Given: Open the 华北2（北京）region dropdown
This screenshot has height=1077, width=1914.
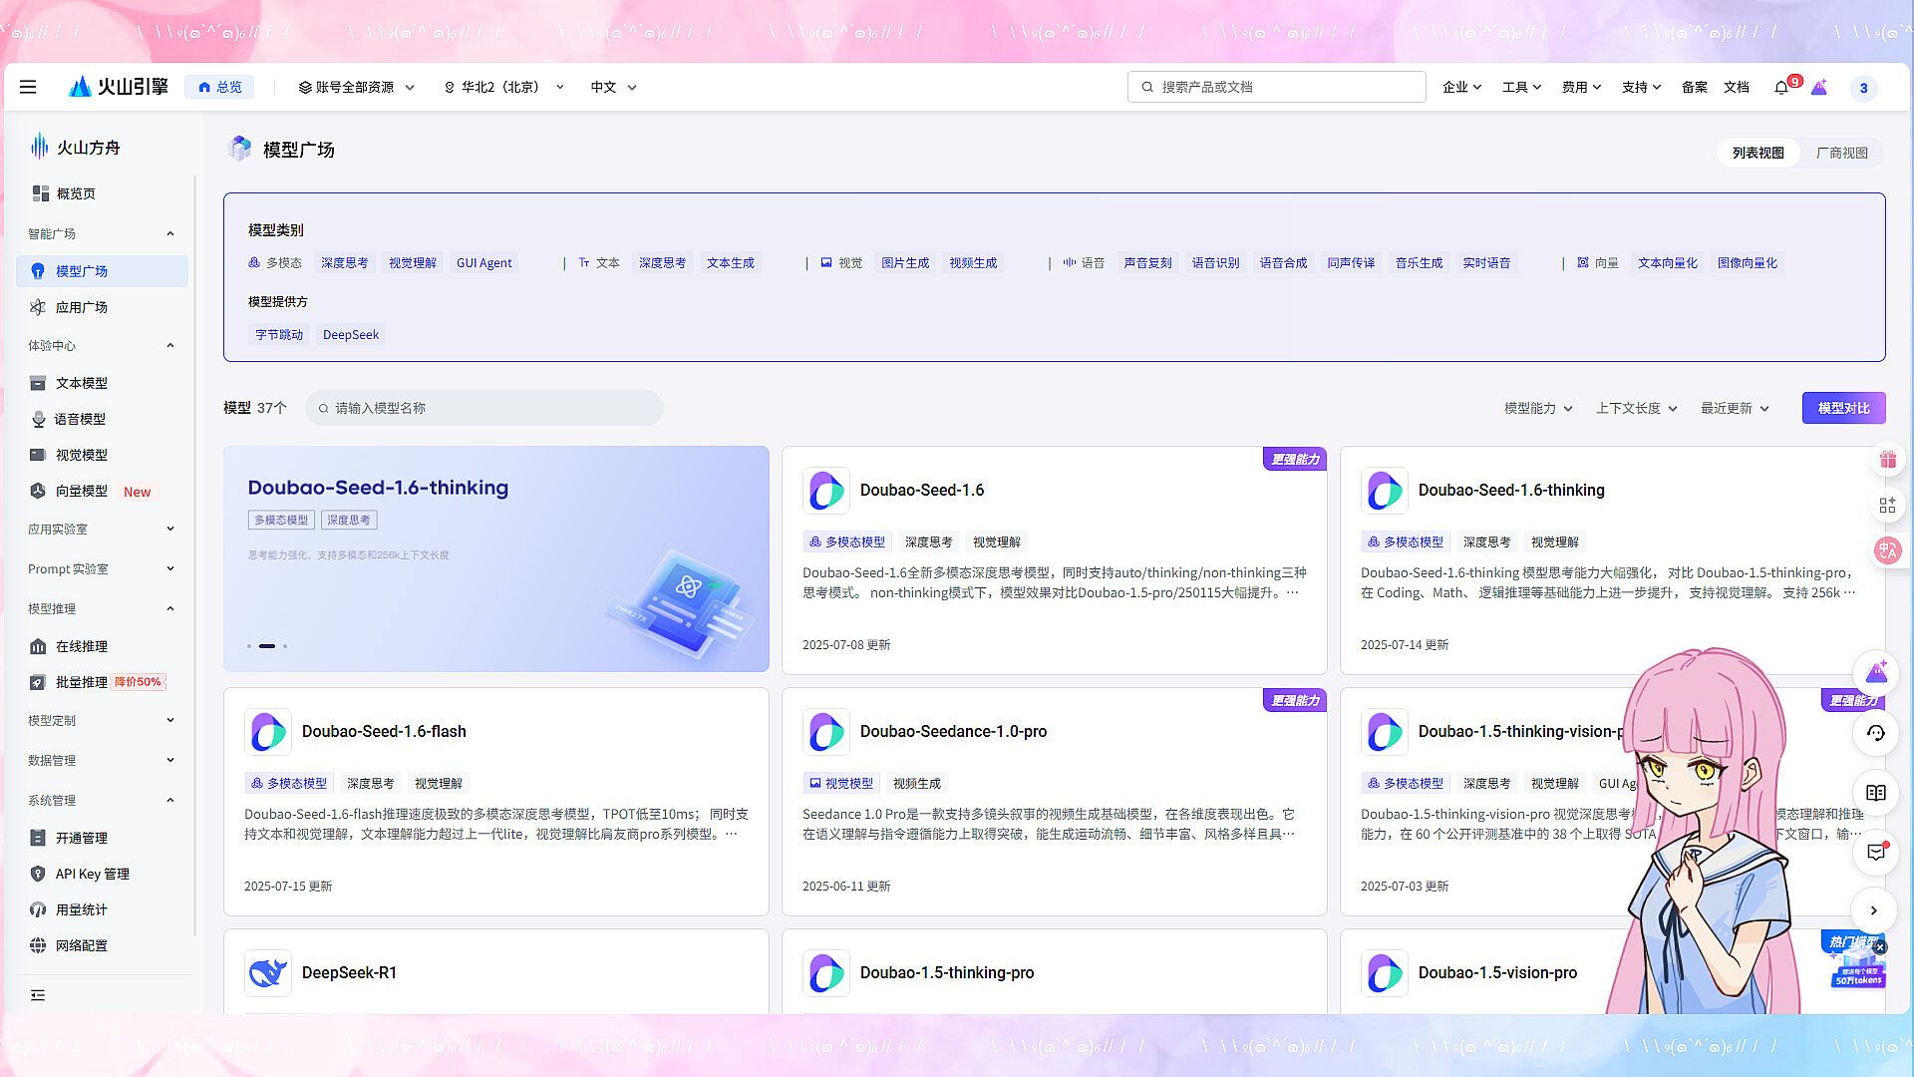Looking at the screenshot, I should coord(503,87).
